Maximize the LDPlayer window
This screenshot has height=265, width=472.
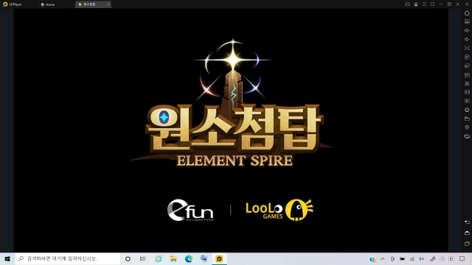click(449, 4)
